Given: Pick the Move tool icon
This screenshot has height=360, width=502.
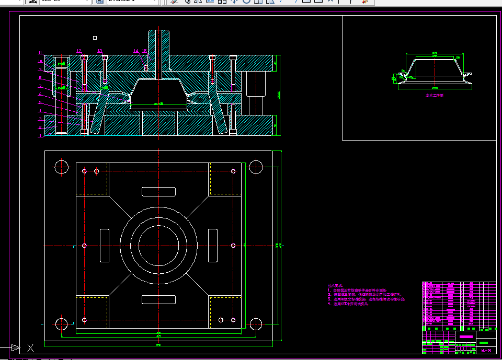Looking at the screenshot, I should point(234,2).
